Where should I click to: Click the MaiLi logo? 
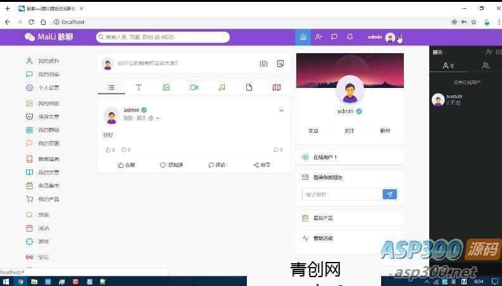pos(49,37)
